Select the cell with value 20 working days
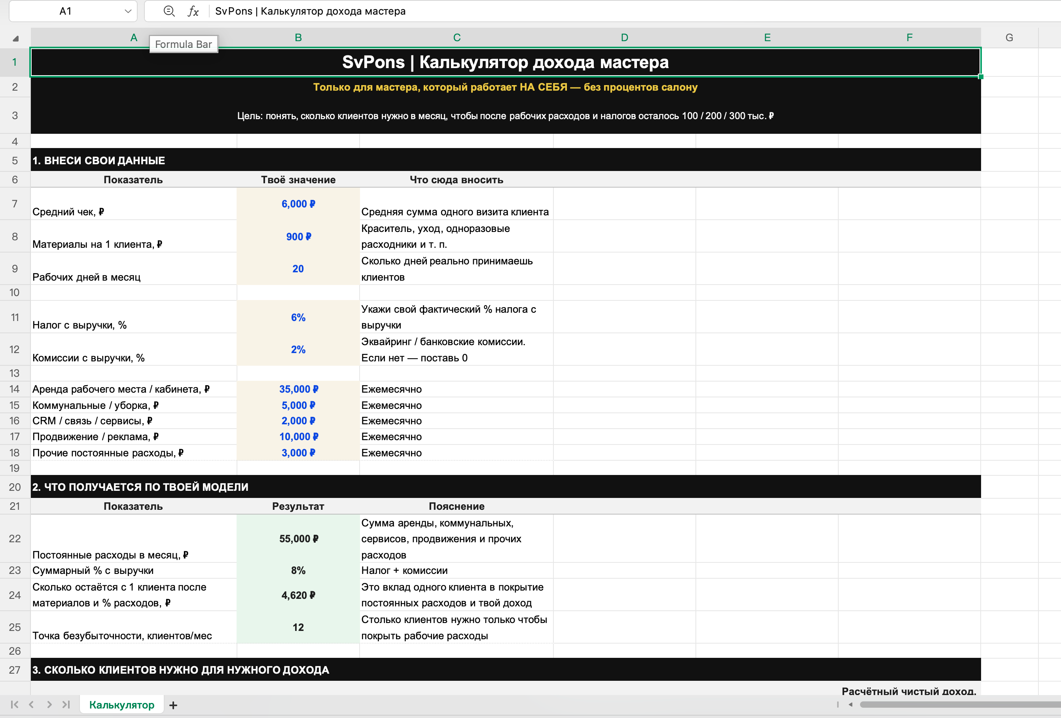Screen dimensions: 1061x718 (x=298, y=269)
